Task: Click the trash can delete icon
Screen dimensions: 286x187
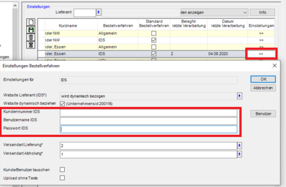Action: (31, 37)
